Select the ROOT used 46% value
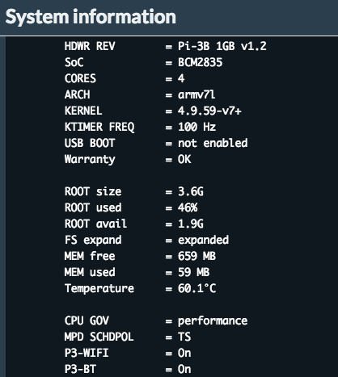338x377 pixels. [188, 207]
